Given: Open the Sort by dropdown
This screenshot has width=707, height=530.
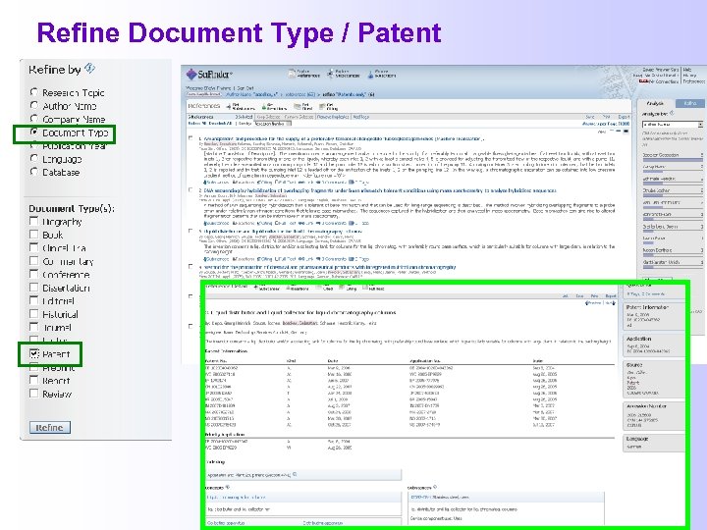Looking at the screenshot, I should (x=273, y=124).
